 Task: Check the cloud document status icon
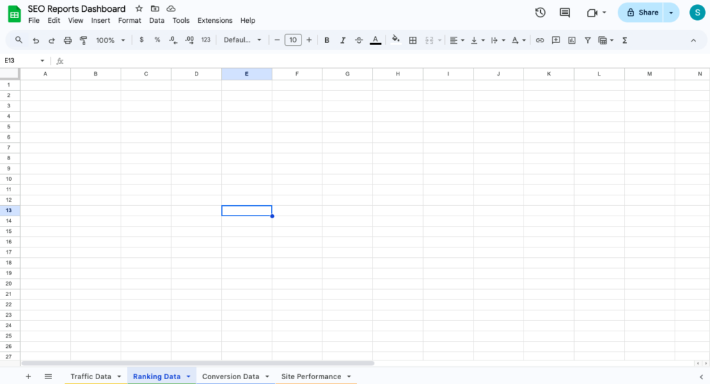tap(171, 8)
